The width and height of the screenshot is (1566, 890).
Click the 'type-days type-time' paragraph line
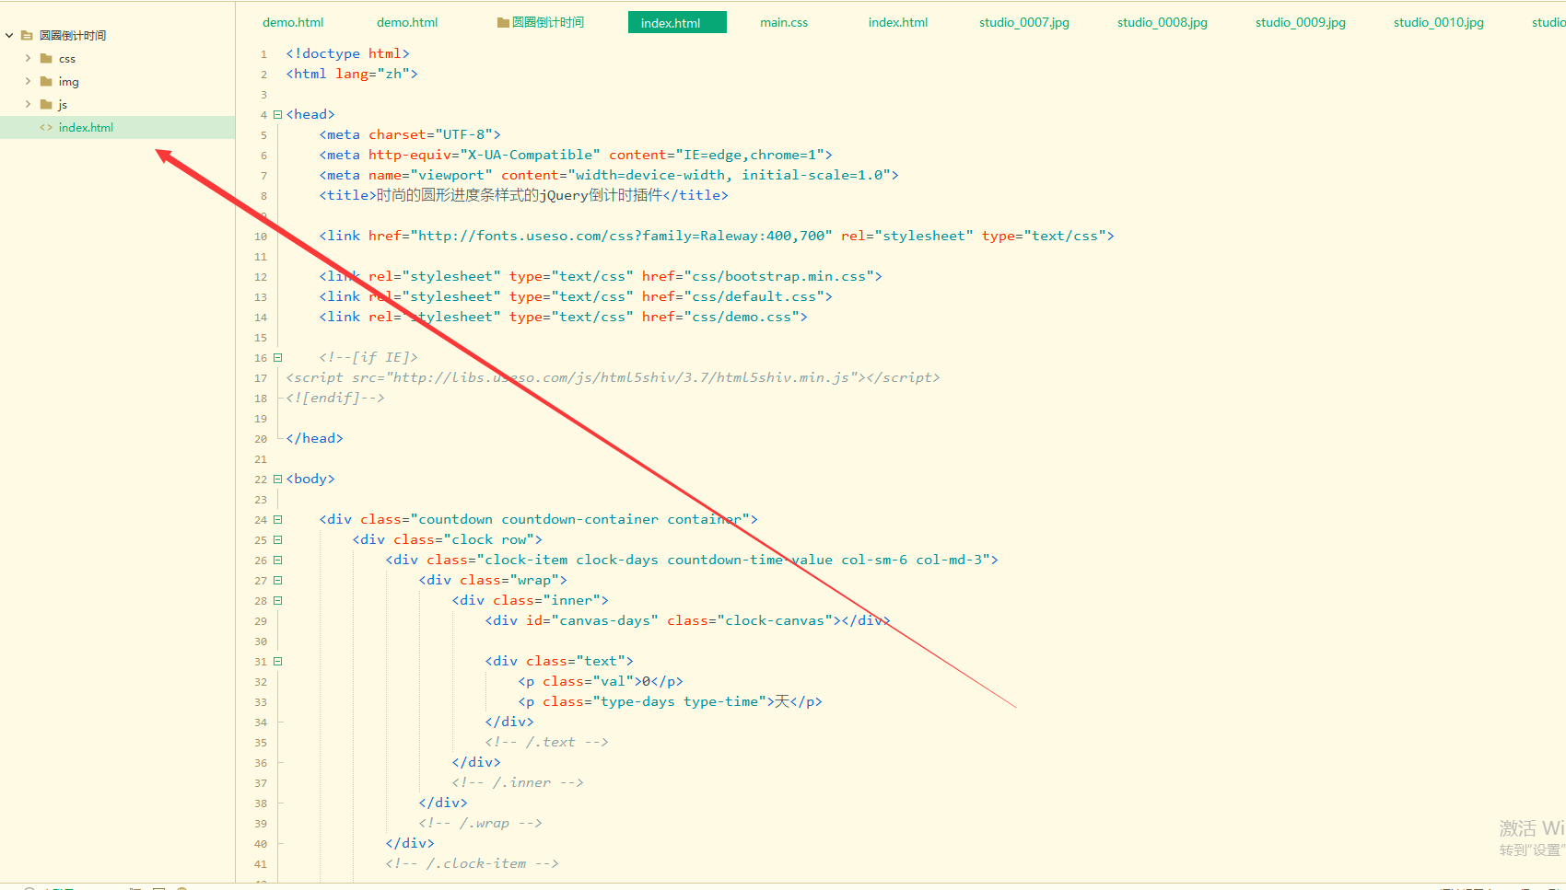[670, 701]
